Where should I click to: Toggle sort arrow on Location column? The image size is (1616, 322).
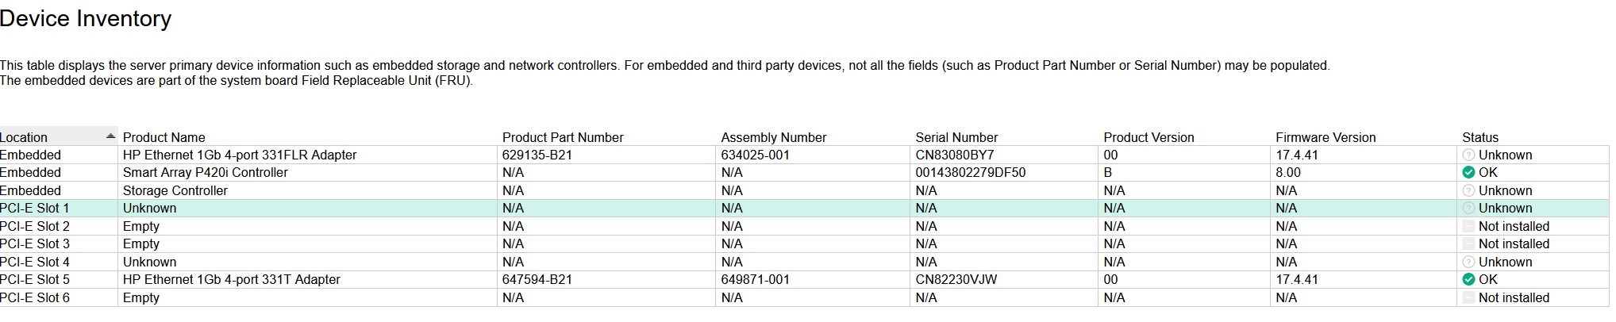click(110, 137)
